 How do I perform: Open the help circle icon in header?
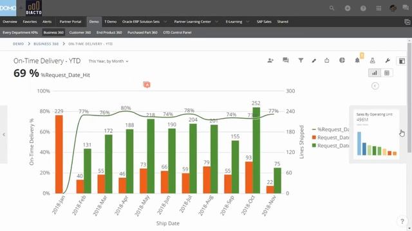coord(363,8)
